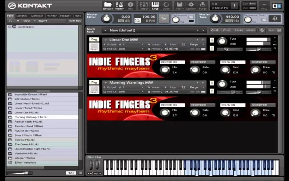Open the Multi Rack preset dropdown
Screen dimensions: 289x181
point(105,31)
